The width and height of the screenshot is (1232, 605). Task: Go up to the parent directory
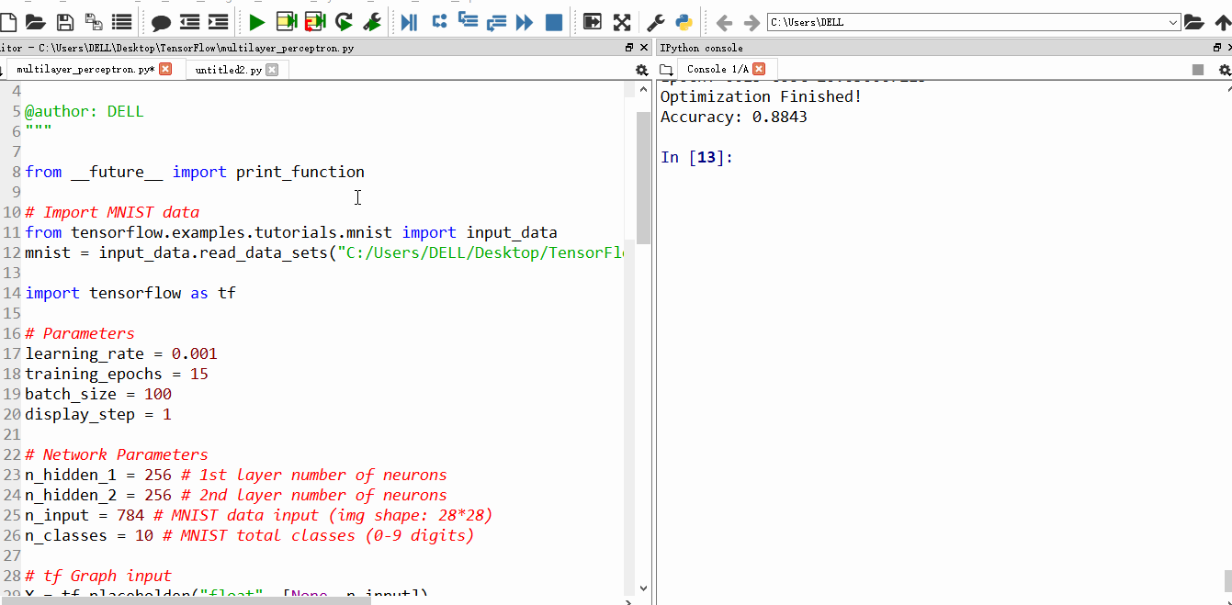pyautogui.click(x=1222, y=22)
